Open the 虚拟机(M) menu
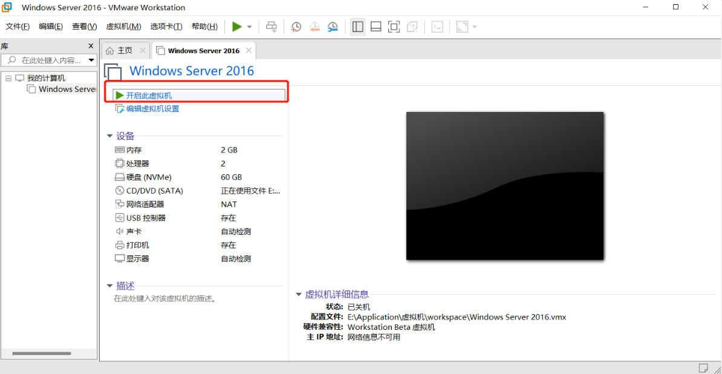 coord(123,27)
